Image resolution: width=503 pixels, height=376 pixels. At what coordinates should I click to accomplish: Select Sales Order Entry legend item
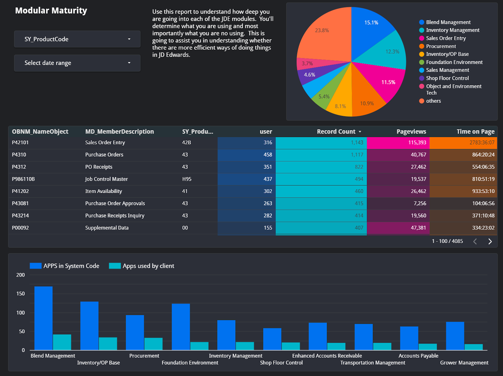[442, 38]
